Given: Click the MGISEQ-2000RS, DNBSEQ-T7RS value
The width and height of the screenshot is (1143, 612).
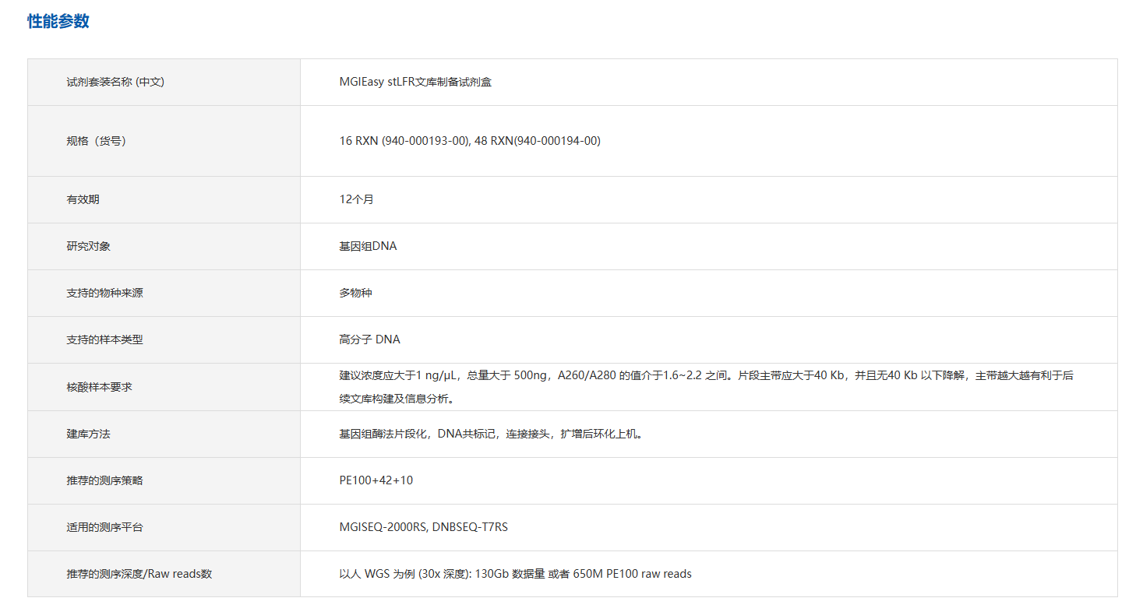Looking at the screenshot, I should [423, 527].
